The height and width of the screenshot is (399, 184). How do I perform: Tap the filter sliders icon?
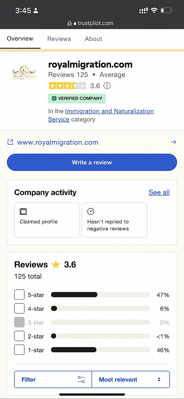click(81, 380)
